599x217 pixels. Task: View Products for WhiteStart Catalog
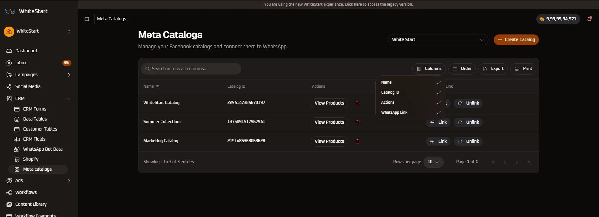coord(329,103)
